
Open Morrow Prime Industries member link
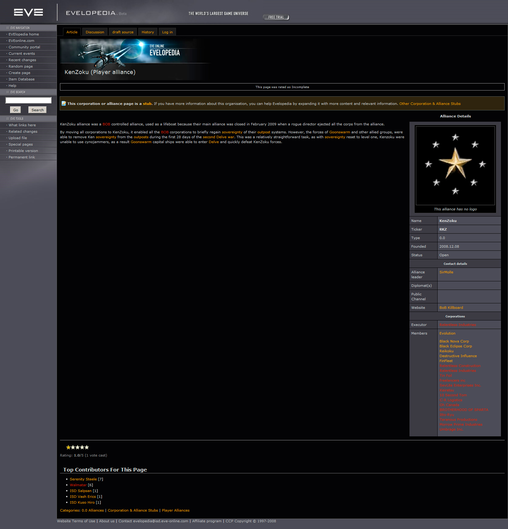click(x=461, y=424)
